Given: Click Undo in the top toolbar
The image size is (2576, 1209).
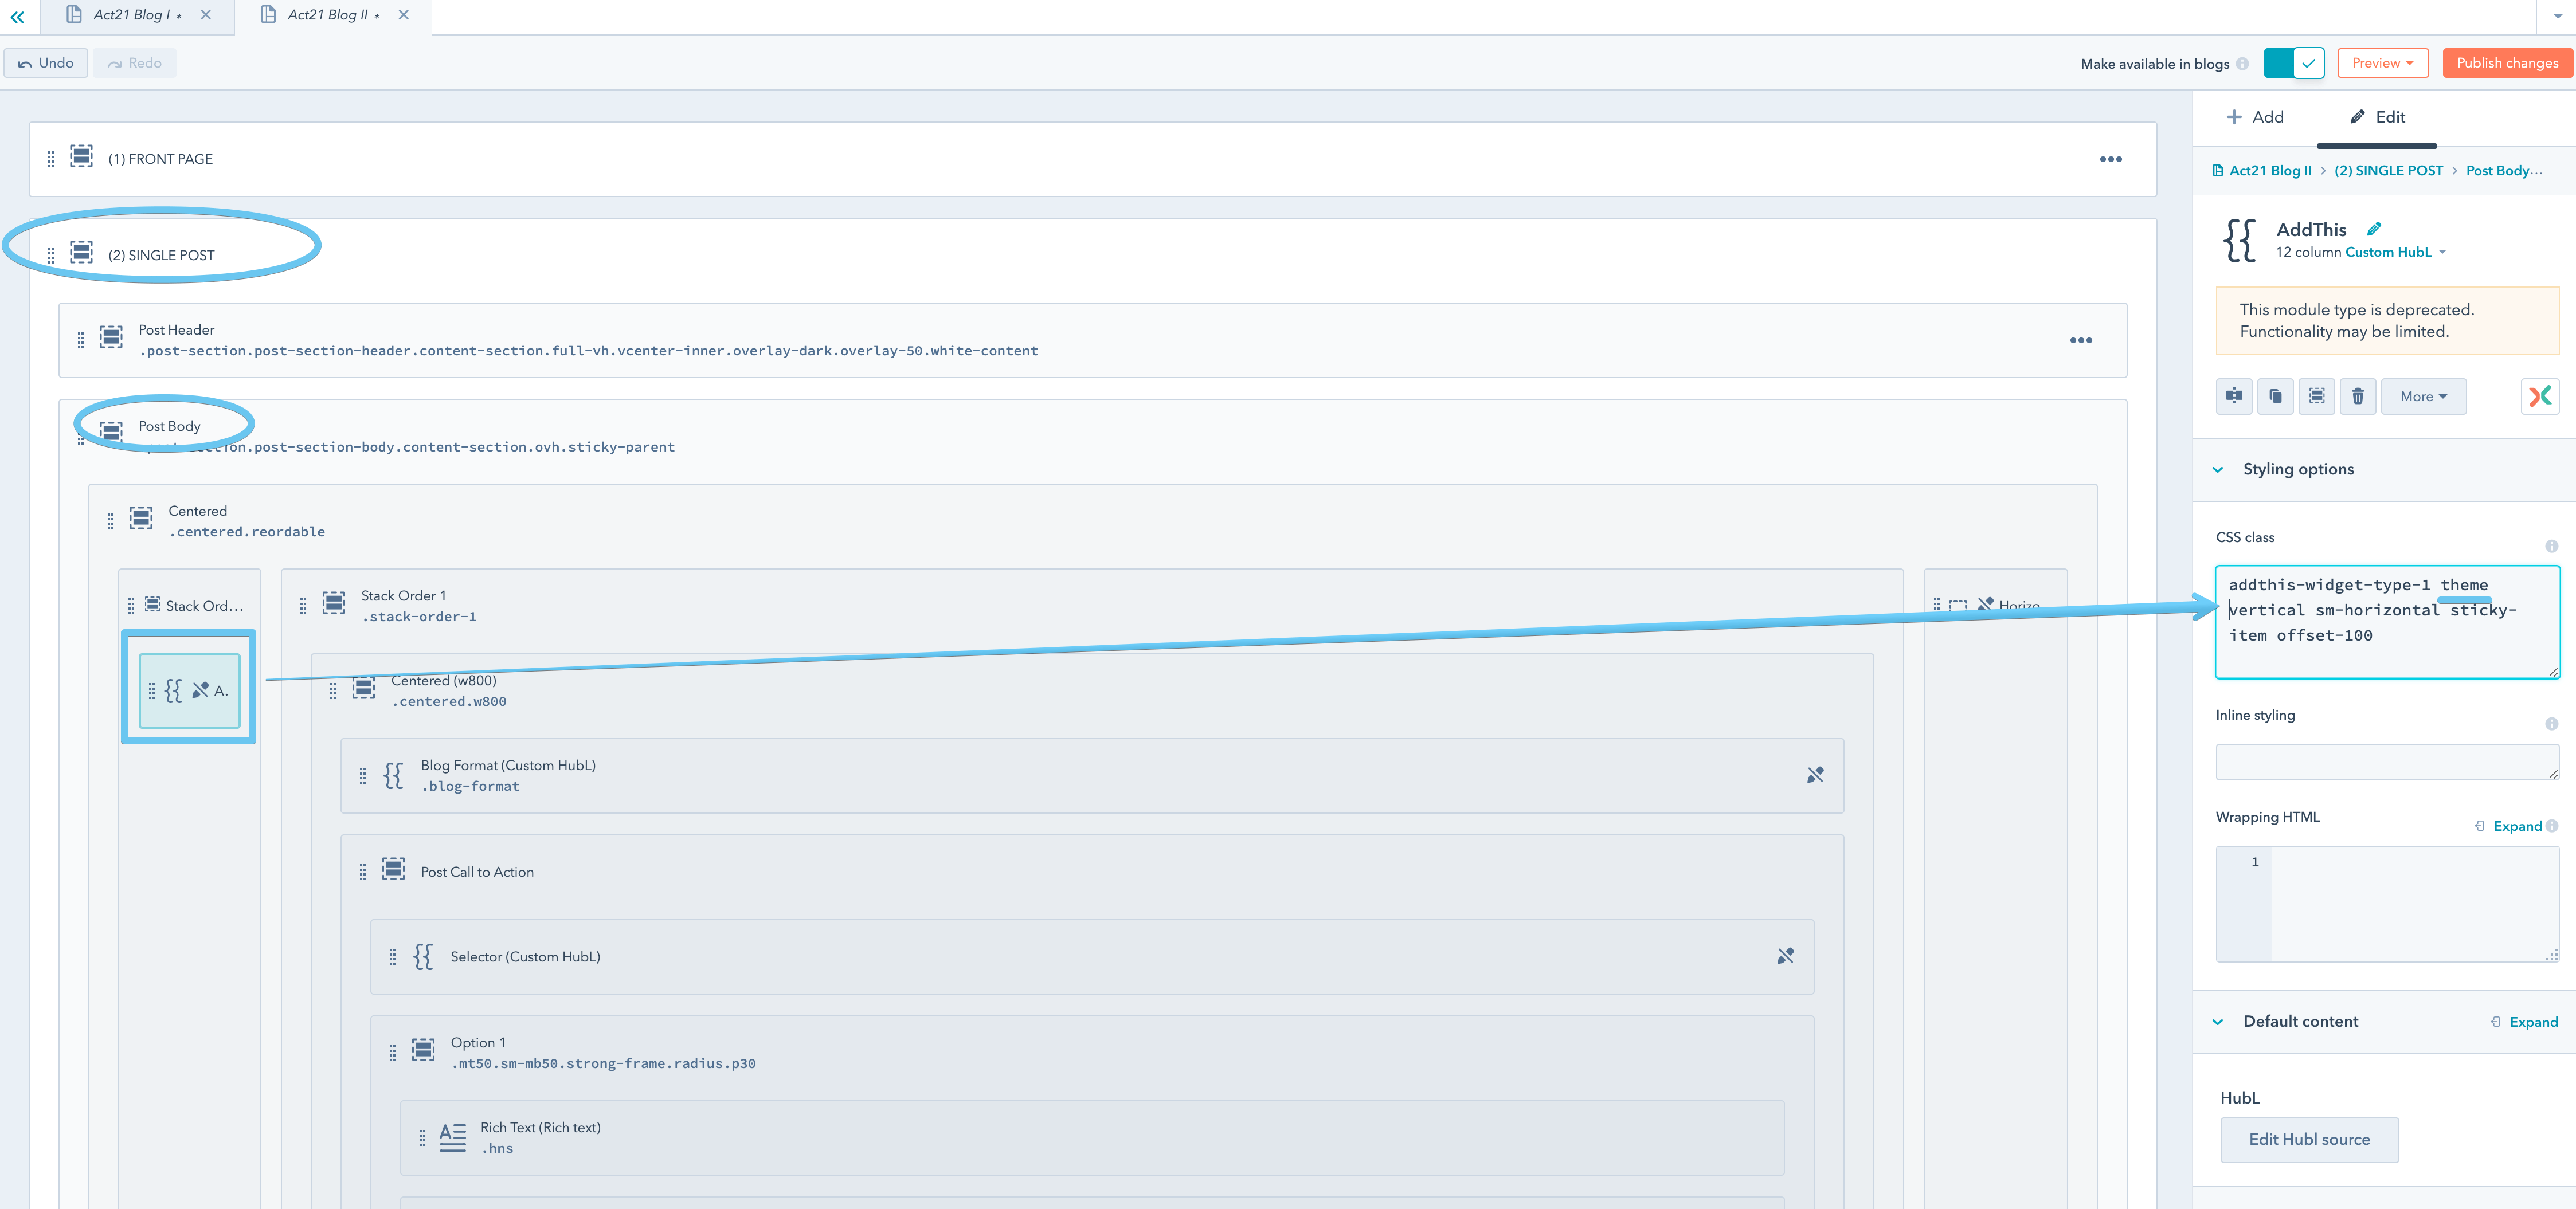Looking at the screenshot, I should (x=45, y=62).
